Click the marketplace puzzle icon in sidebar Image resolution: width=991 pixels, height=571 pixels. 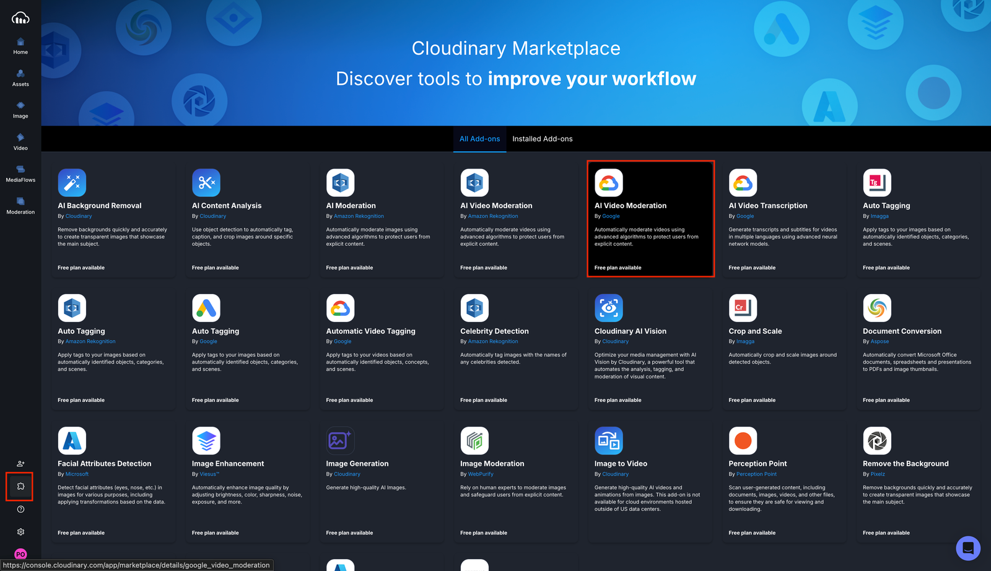[20, 486]
